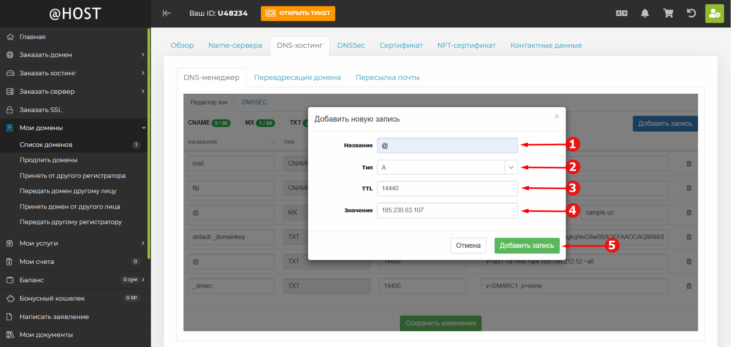
Task: Delete the MX sample.uz record
Action: pyautogui.click(x=689, y=213)
